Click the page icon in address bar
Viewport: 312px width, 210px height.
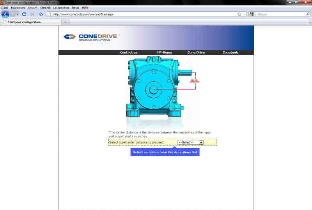tap(49, 14)
